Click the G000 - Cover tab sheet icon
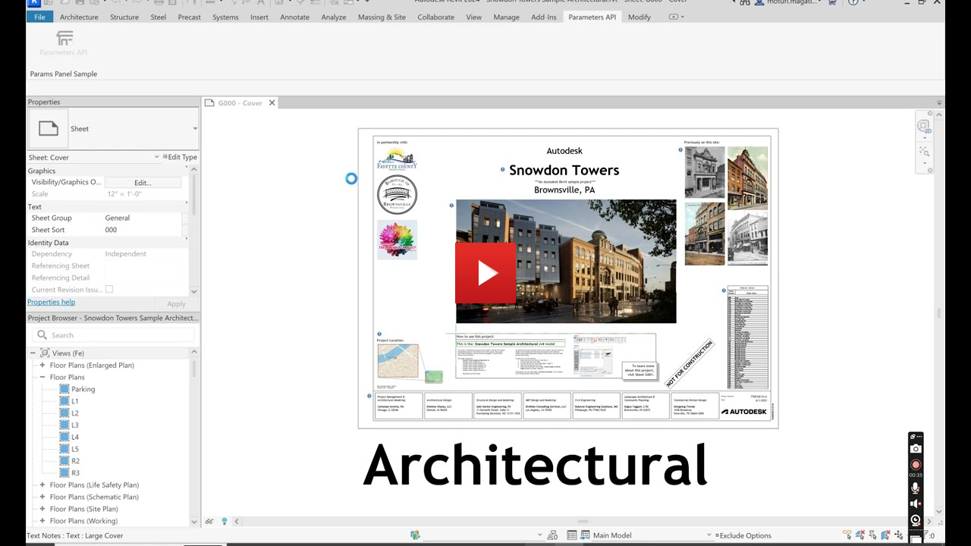The height and width of the screenshot is (546, 971). pos(210,103)
